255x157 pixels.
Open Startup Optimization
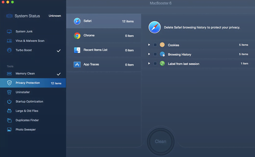point(33,102)
